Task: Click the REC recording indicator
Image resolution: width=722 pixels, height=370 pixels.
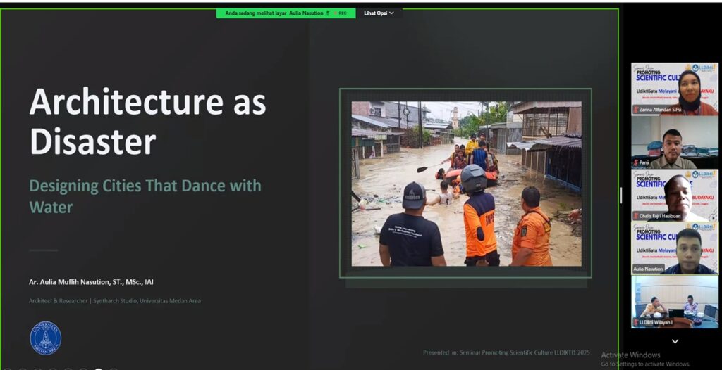Action: pos(341,13)
